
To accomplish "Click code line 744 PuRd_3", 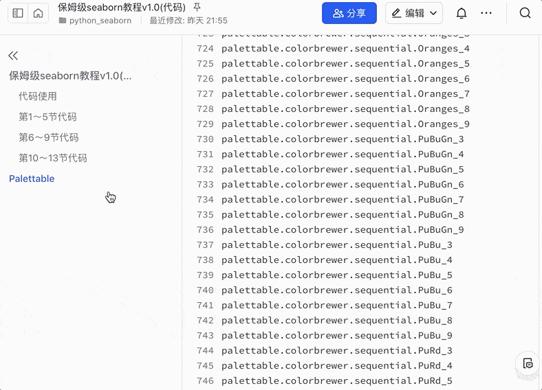I will pyautogui.click(x=337, y=351).
